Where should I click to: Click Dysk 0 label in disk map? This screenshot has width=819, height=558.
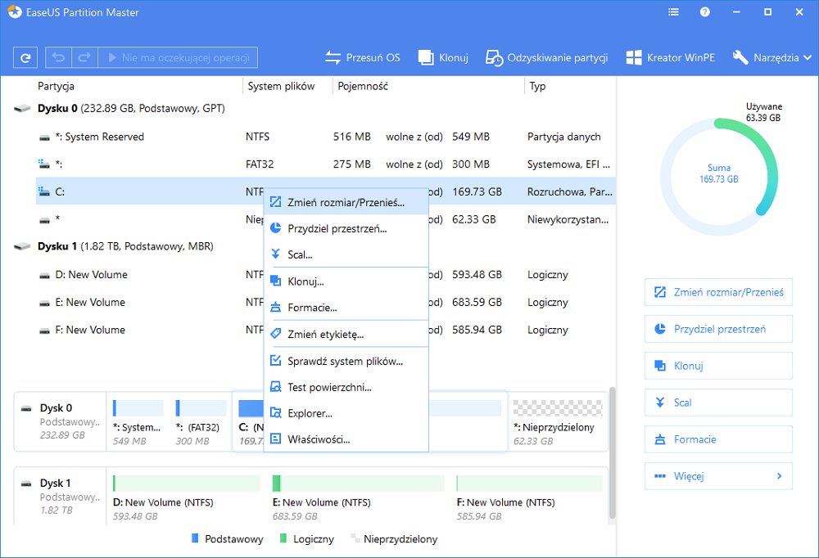56,408
